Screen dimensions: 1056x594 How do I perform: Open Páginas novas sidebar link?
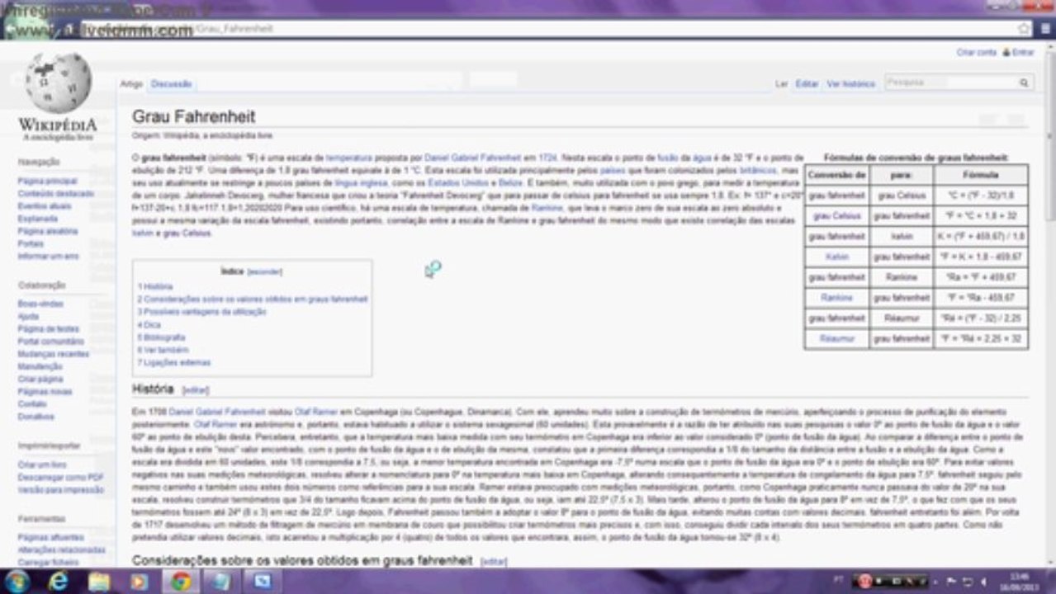(x=45, y=391)
